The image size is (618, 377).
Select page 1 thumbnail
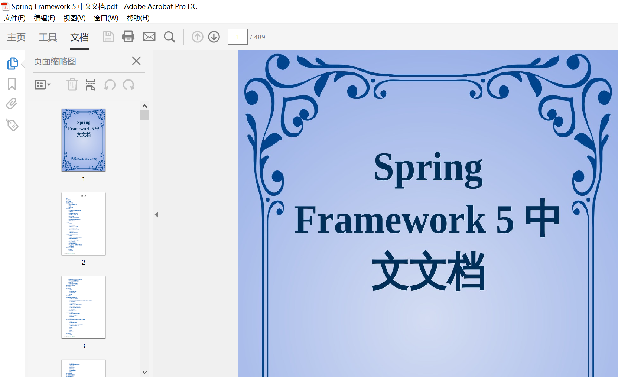pos(84,140)
